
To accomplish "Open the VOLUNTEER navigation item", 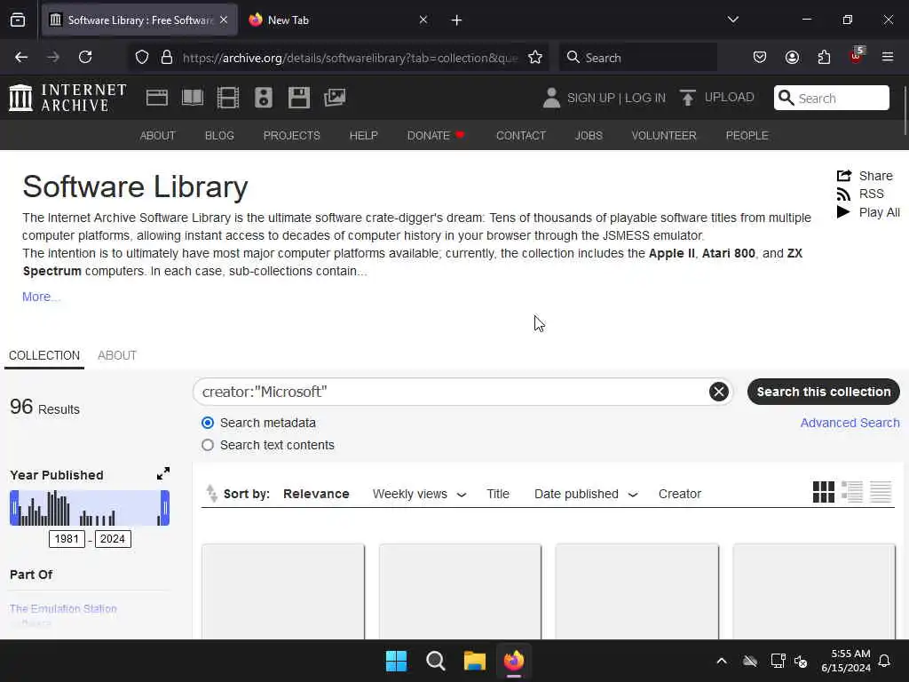I will point(664,135).
